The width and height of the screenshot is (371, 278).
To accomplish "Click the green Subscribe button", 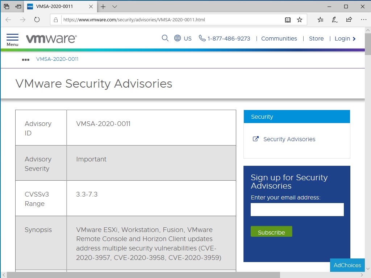I will point(271,232).
